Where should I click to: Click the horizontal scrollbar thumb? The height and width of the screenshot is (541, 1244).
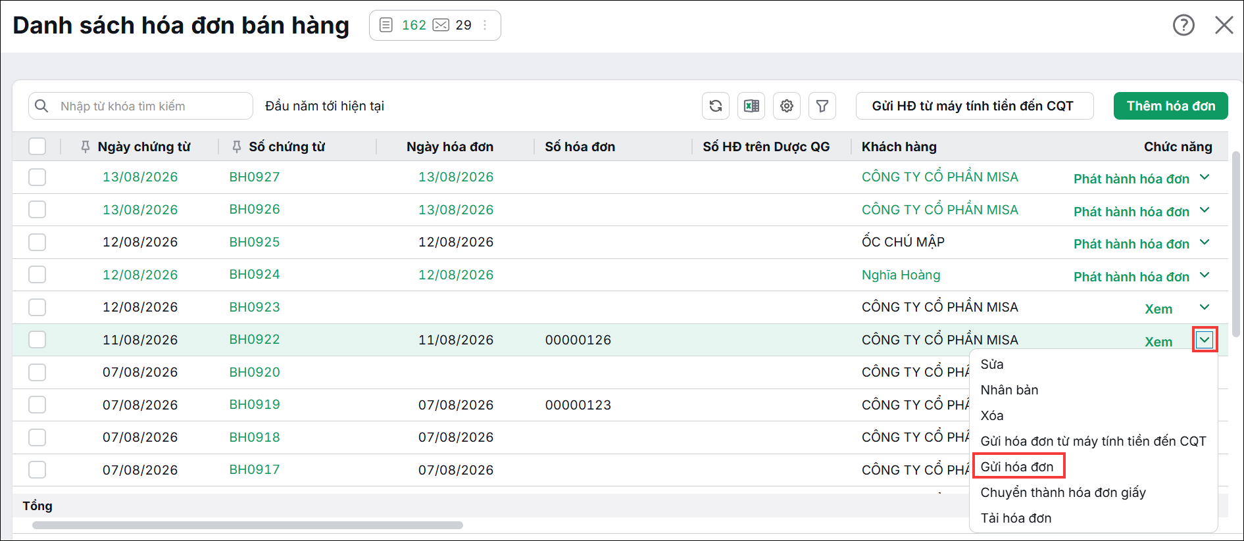(247, 525)
